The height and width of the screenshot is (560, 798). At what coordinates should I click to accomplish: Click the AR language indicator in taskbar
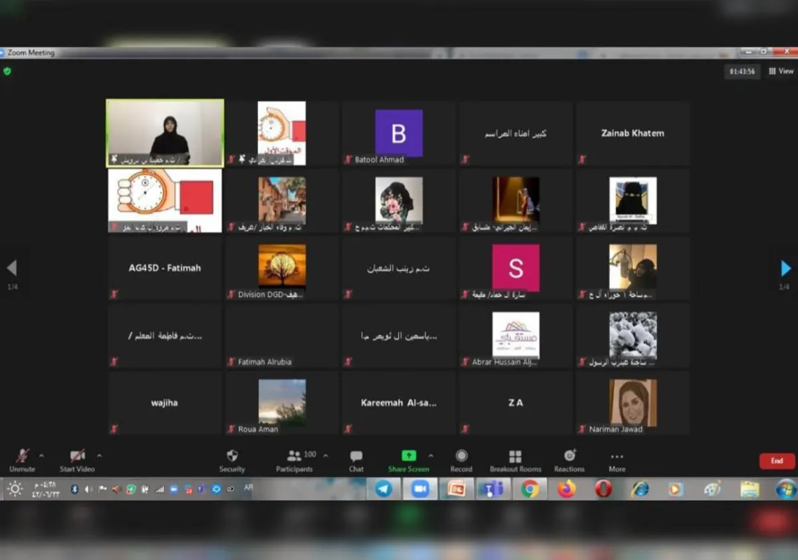click(249, 488)
